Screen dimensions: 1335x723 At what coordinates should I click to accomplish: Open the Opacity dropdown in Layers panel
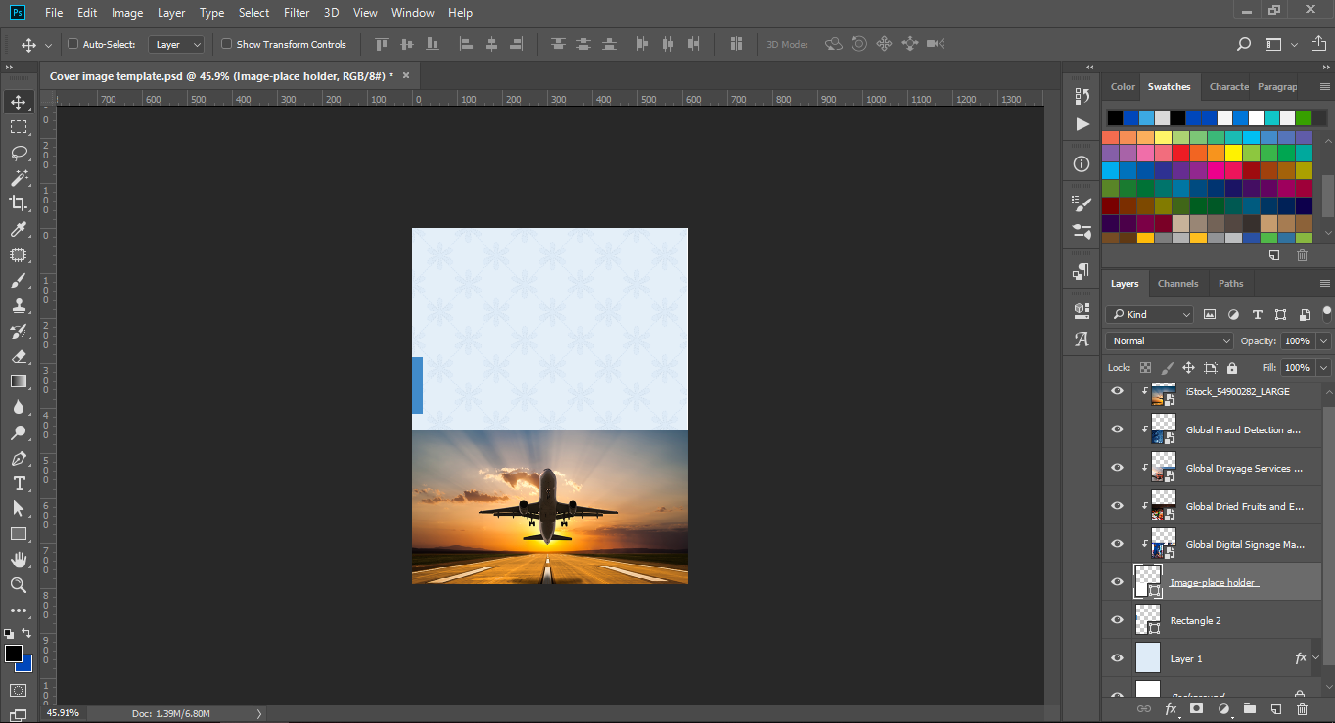[x=1323, y=340]
